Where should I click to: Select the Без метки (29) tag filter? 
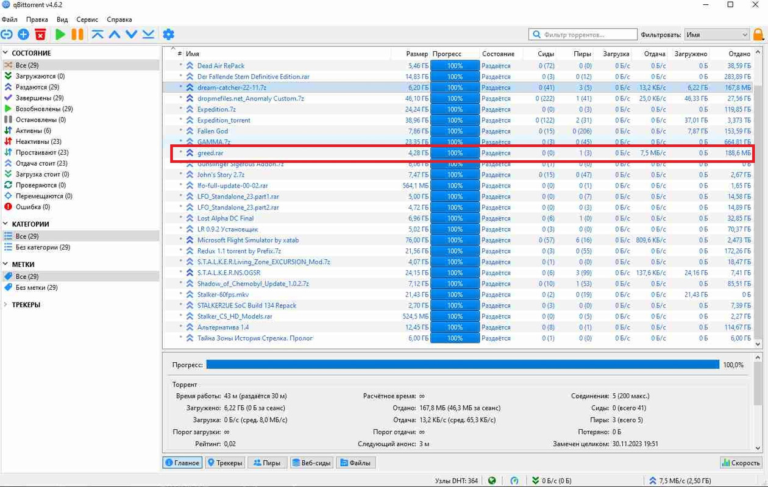point(37,287)
